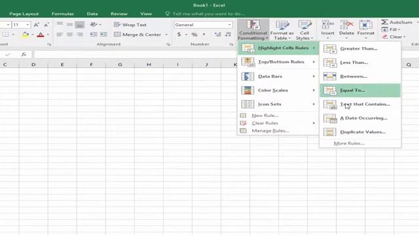Select Middle Align icon

coord(70,25)
